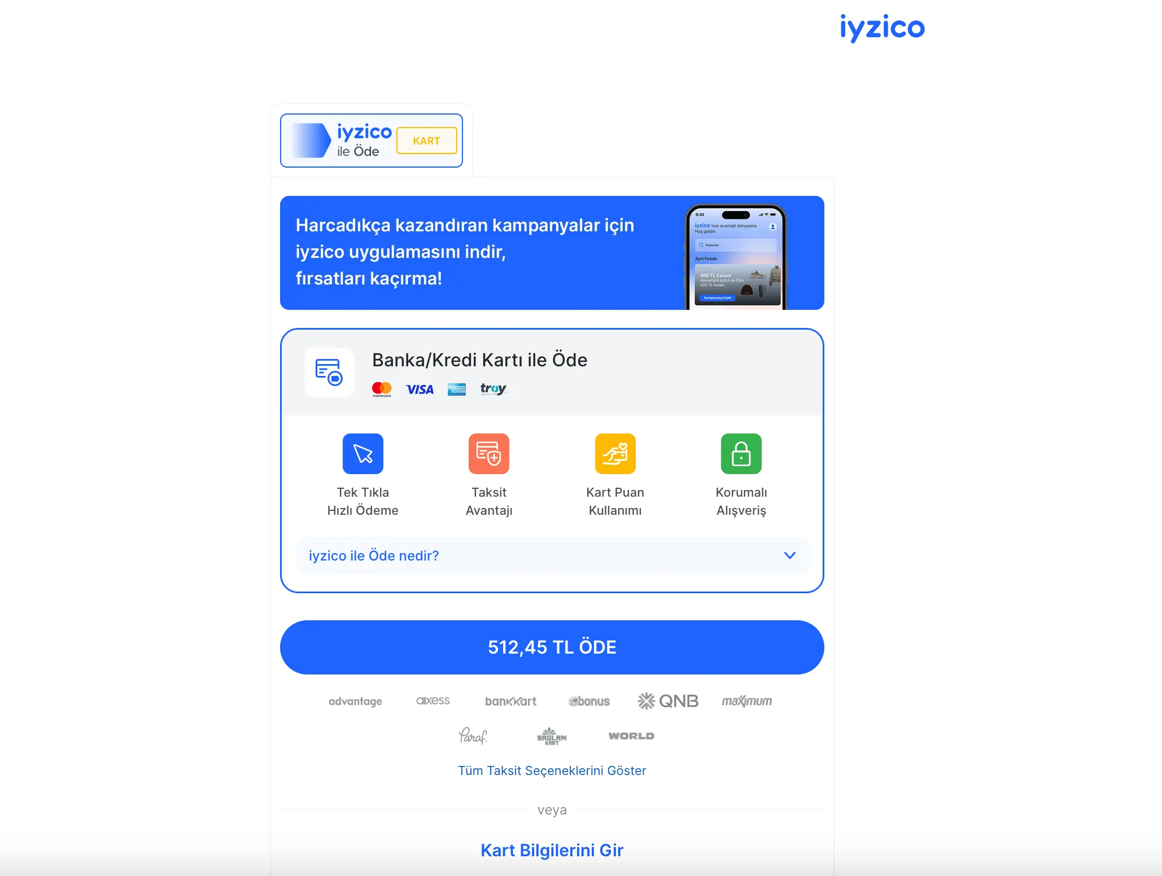Open Tüm Taksit Seçeneklerini Göster link
The width and height of the screenshot is (1162, 876).
pyautogui.click(x=552, y=770)
